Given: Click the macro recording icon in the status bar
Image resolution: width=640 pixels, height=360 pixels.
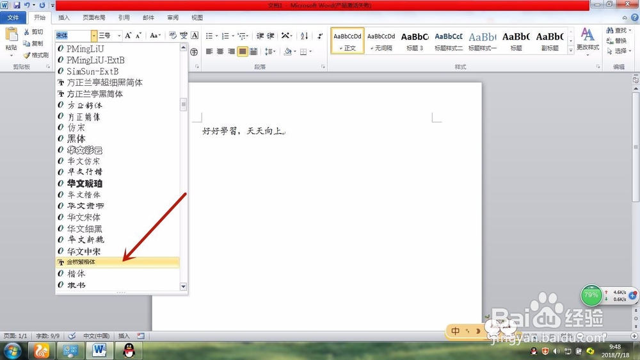Looking at the screenshot, I should 141,336.
